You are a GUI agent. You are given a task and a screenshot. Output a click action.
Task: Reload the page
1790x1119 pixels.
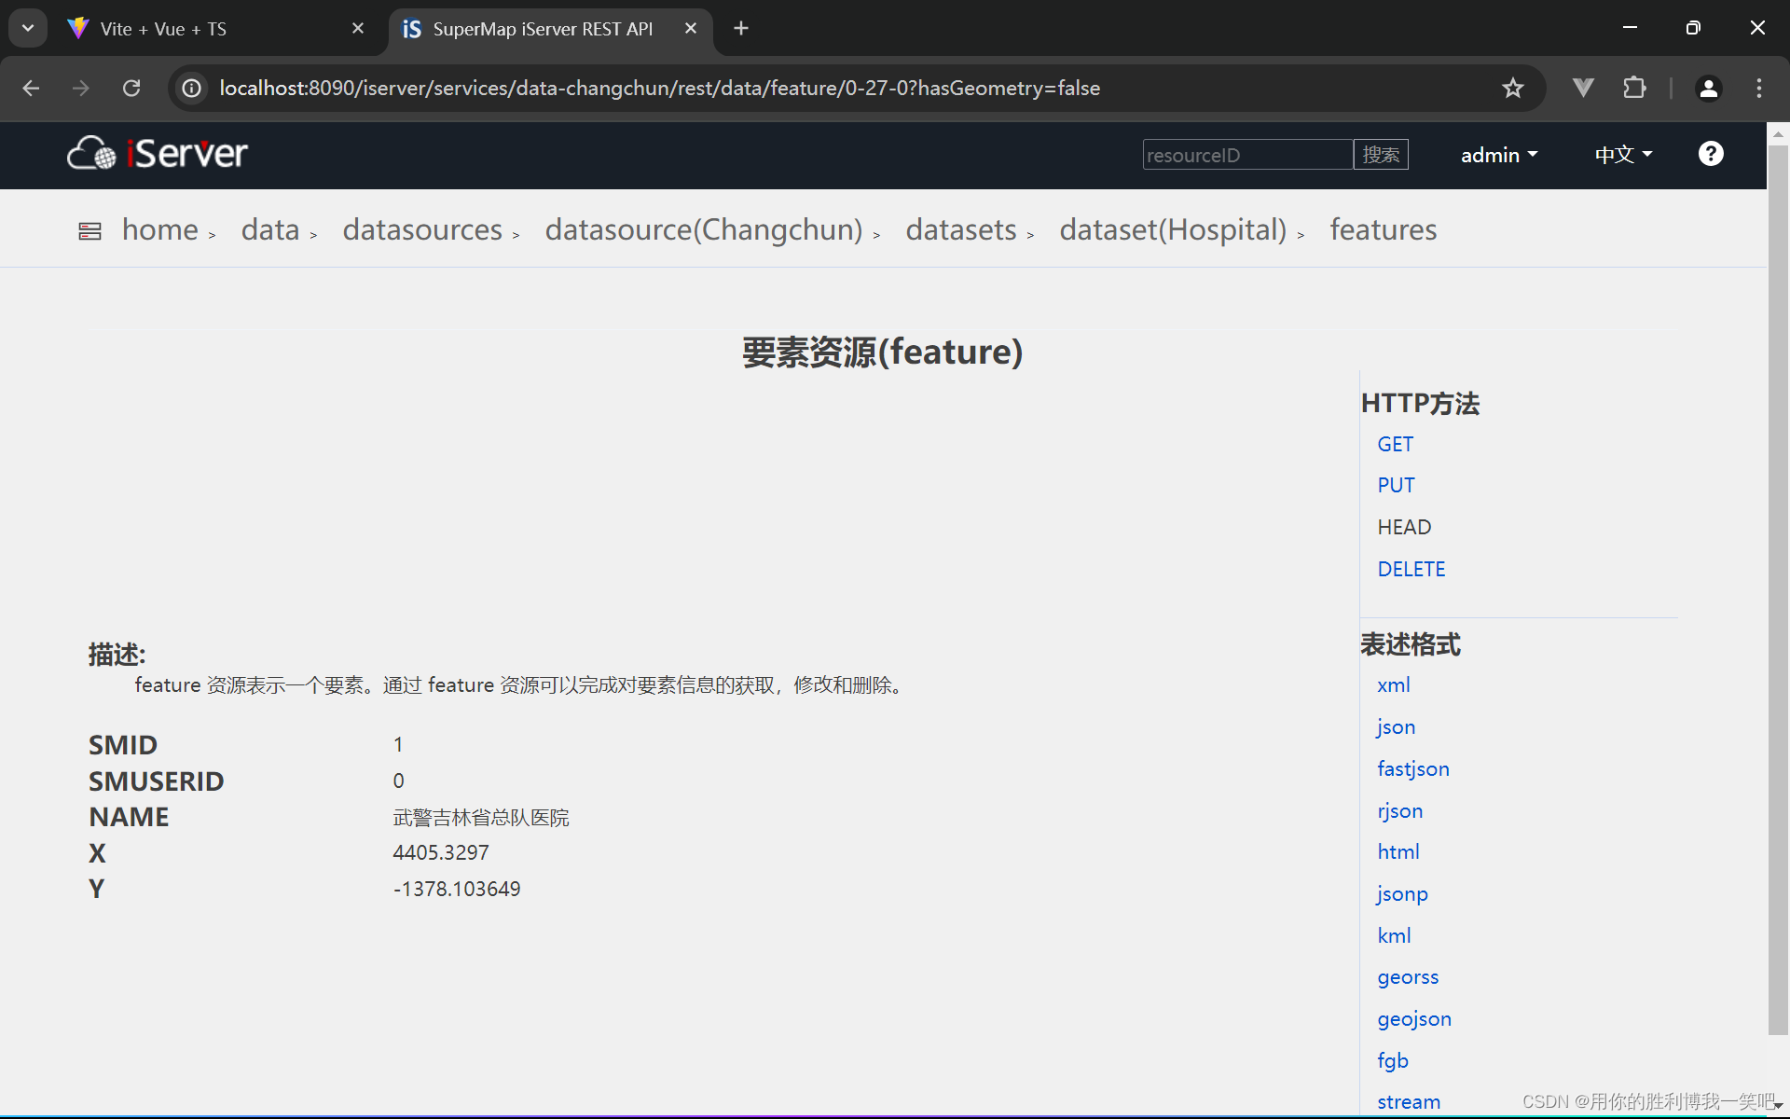(131, 88)
